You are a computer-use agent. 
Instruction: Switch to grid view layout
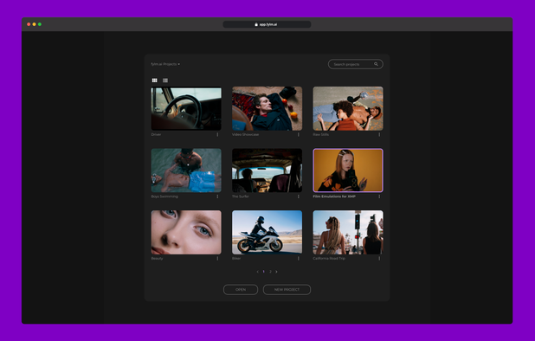coord(155,80)
